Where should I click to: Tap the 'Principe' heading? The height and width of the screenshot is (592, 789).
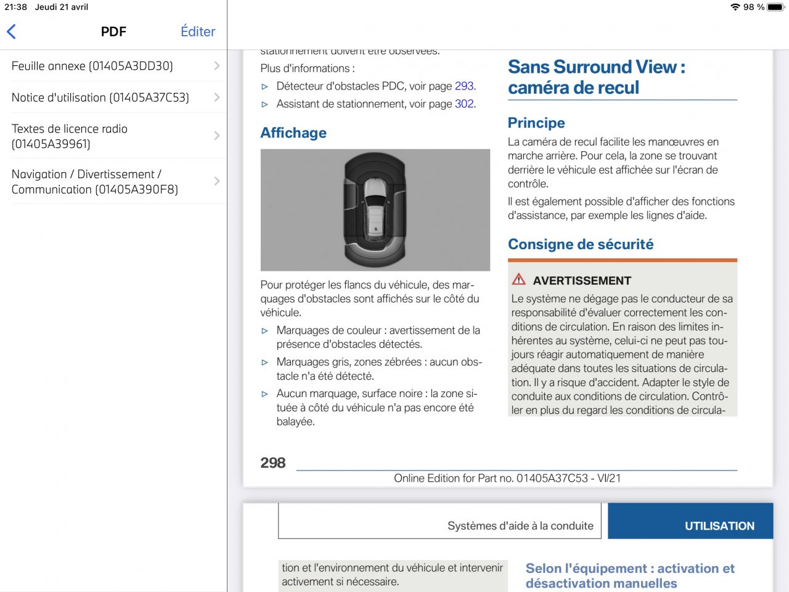coord(536,123)
